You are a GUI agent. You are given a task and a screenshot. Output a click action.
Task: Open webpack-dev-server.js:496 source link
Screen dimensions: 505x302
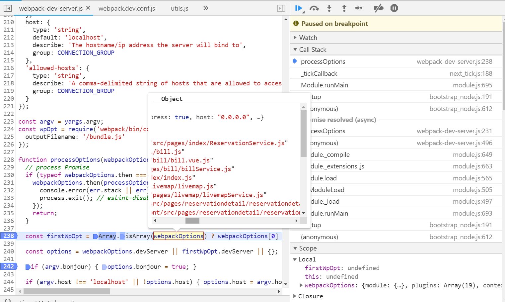click(454, 143)
